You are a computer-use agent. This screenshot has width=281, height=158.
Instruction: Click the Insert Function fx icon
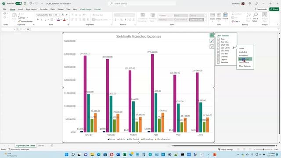pos(28,29)
